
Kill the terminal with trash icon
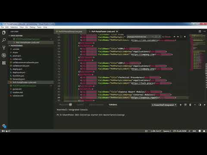click(190, 105)
